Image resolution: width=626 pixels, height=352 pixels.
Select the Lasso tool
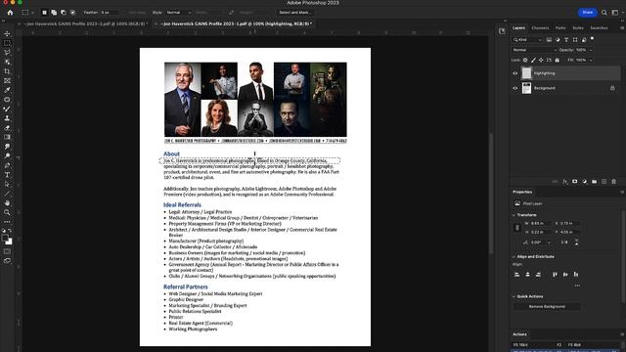(x=7, y=52)
